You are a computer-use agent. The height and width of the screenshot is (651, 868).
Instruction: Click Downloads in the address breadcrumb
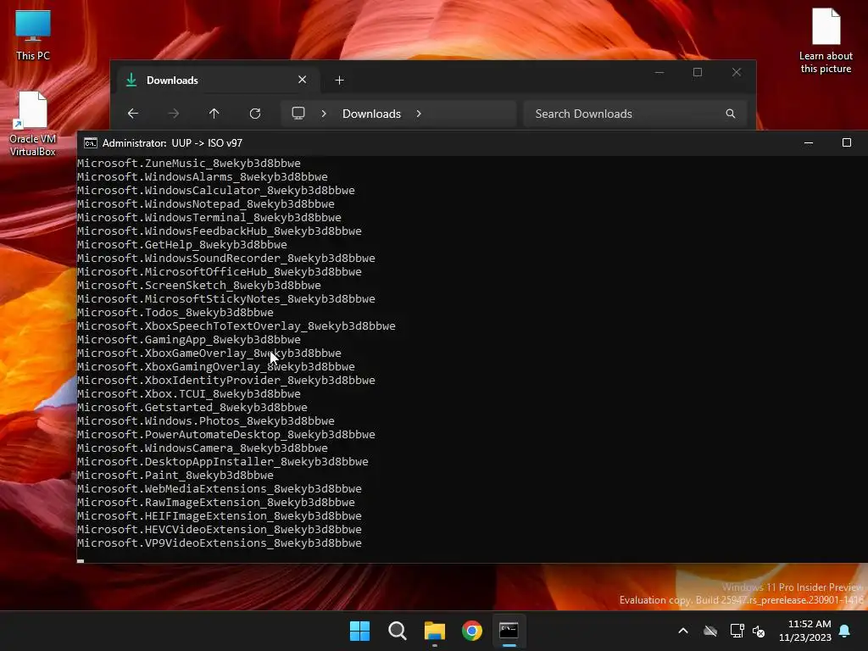[x=371, y=114]
